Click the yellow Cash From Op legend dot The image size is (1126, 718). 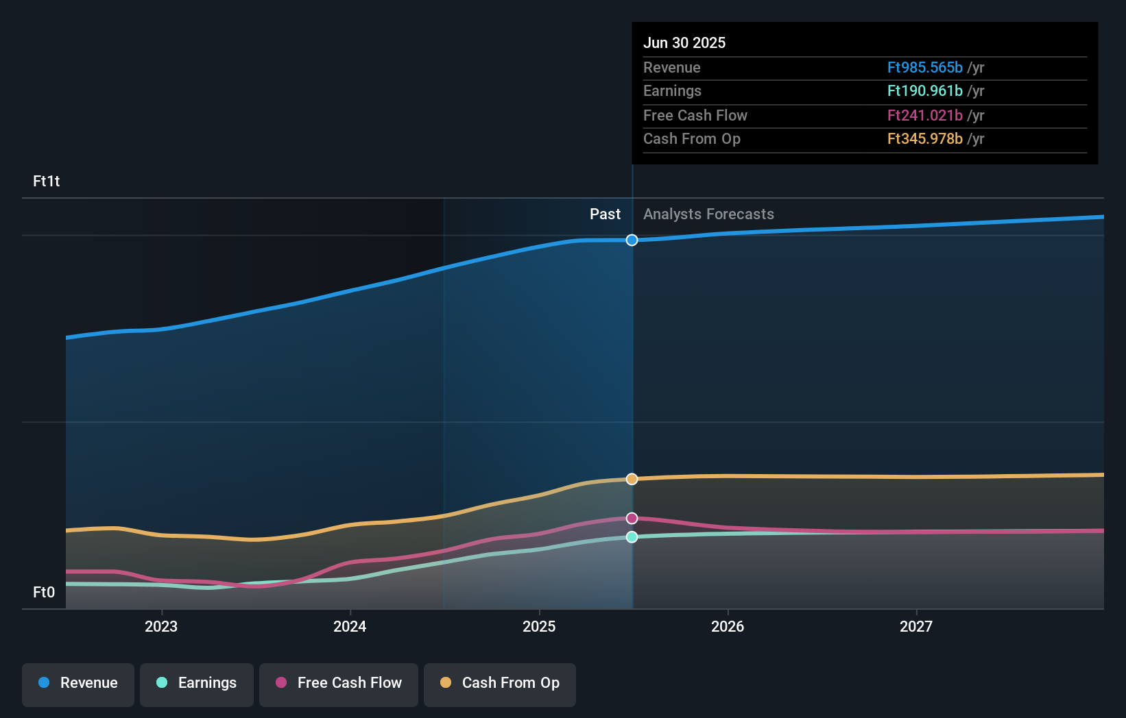pos(445,683)
